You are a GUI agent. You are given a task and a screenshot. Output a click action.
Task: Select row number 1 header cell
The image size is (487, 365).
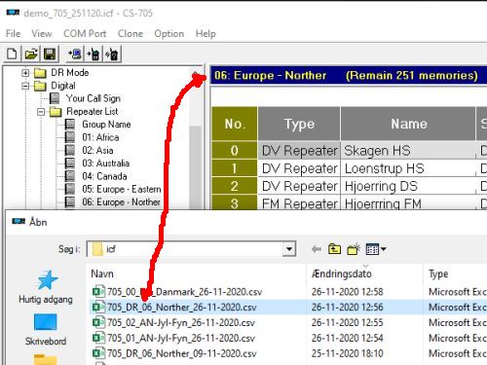[x=235, y=168]
